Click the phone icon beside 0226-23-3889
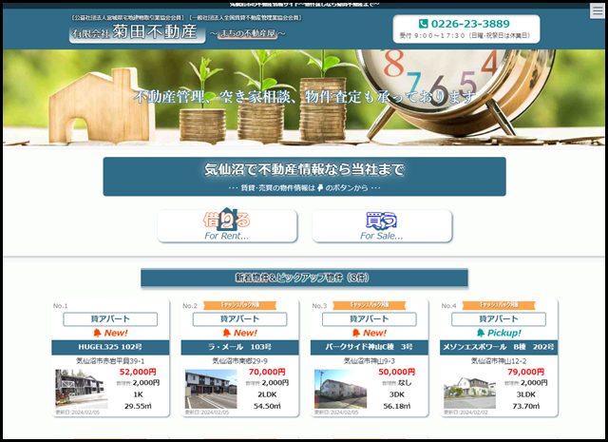The image size is (608, 442). (x=424, y=24)
